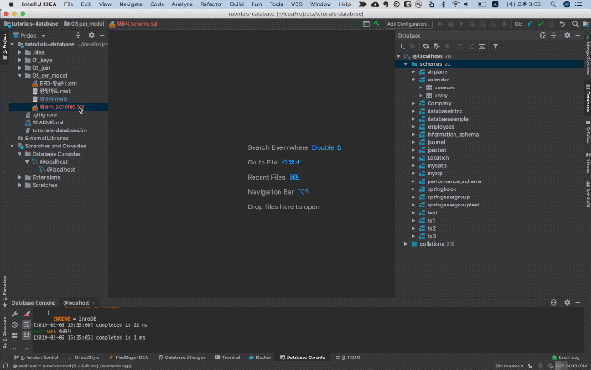Toggle scroll-to-end icon in Database Console
Screen dimensions: 591x370
(x=27, y=335)
